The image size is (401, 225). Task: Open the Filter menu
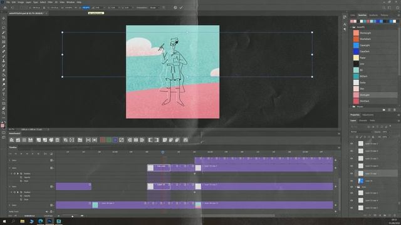pyautogui.click(x=50, y=2)
